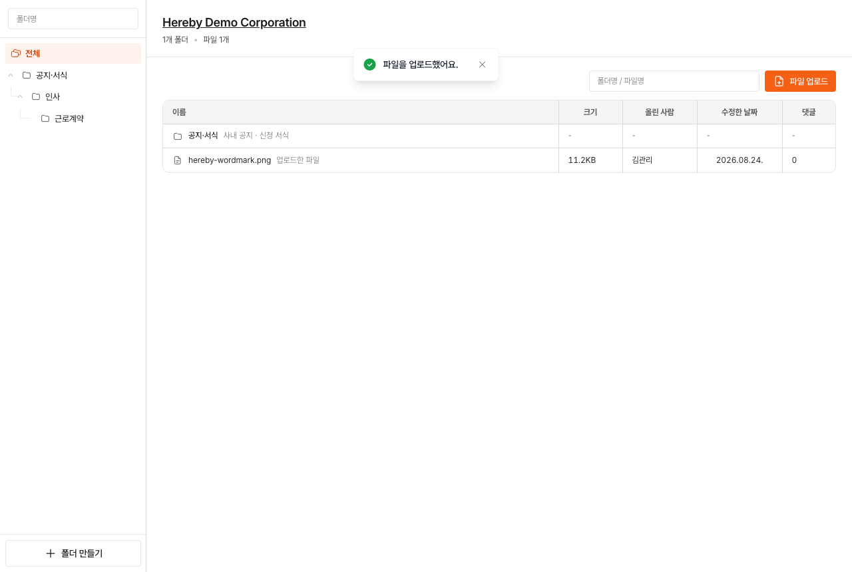This screenshot has height=572, width=852.
Task: Click plus icon on 폴더 만들기 button
Action: coord(51,553)
